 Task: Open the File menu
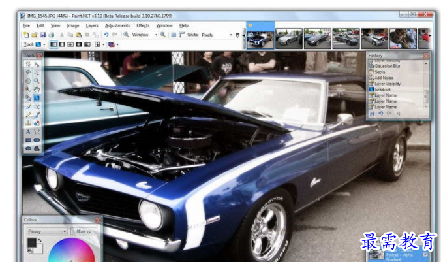click(x=27, y=25)
